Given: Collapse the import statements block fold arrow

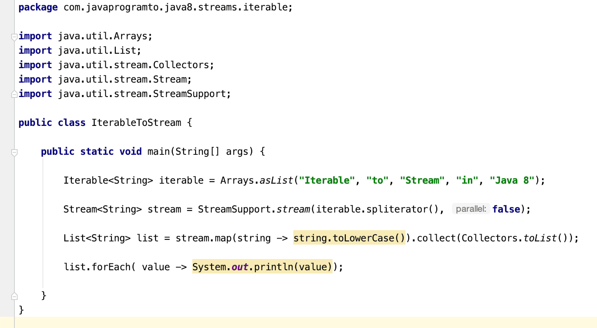Looking at the screenshot, I should [14, 36].
